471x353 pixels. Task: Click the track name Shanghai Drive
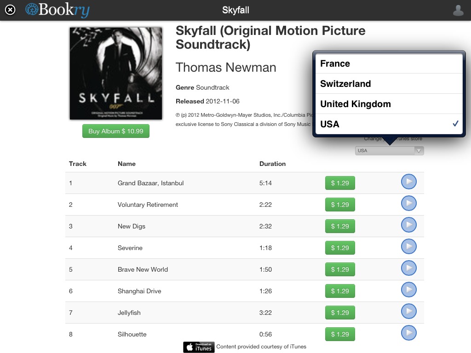click(139, 291)
